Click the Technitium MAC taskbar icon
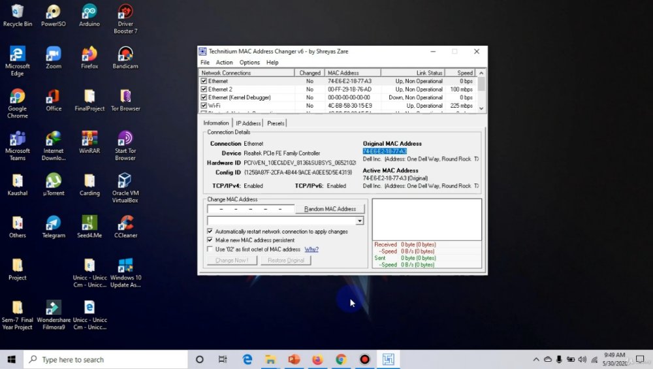The height and width of the screenshot is (369, 653). point(388,359)
